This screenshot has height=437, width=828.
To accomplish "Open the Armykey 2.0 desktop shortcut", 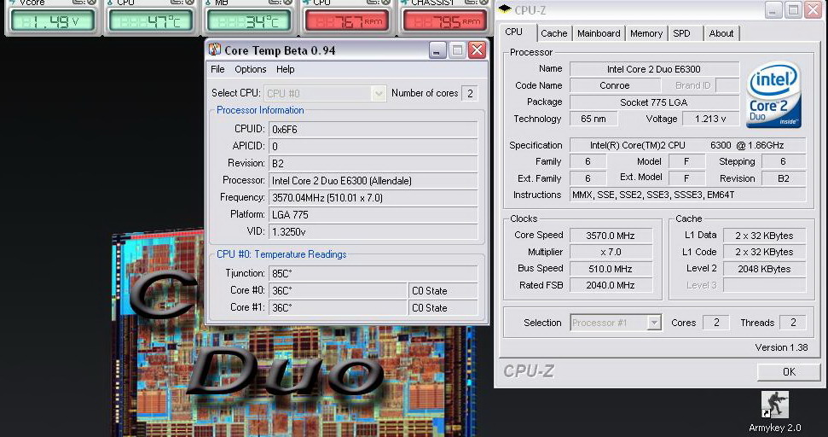I will click(774, 412).
